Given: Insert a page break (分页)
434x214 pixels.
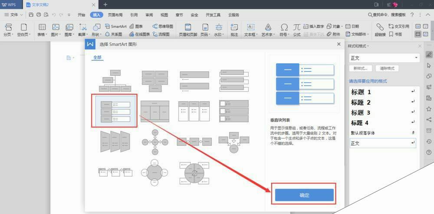Looking at the screenshot, I should (x=9, y=30).
